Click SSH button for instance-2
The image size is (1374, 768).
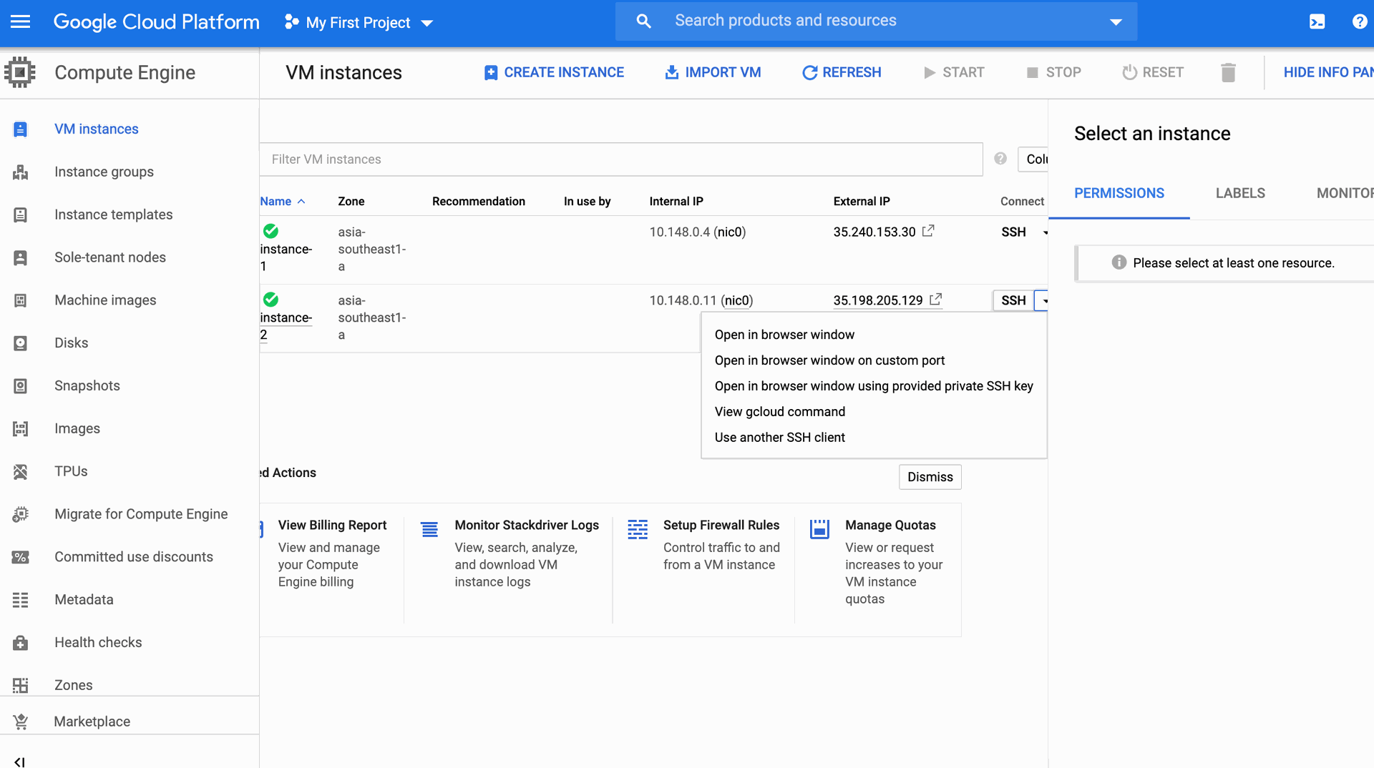(x=1013, y=300)
